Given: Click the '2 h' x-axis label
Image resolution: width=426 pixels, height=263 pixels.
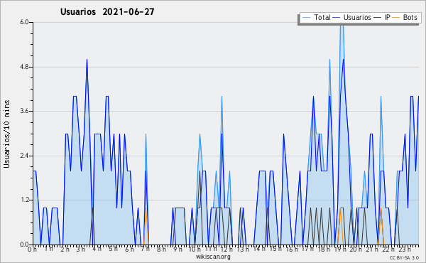Looking at the screenshot, I should tap(65, 249).
